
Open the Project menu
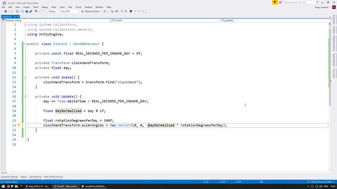point(26,7)
